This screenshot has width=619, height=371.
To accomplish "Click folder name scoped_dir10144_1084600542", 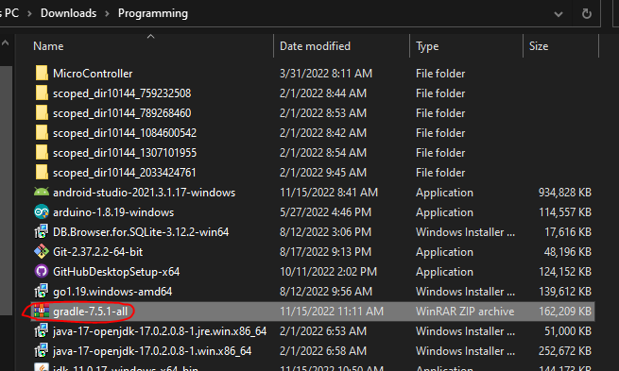I will coord(125,133).
